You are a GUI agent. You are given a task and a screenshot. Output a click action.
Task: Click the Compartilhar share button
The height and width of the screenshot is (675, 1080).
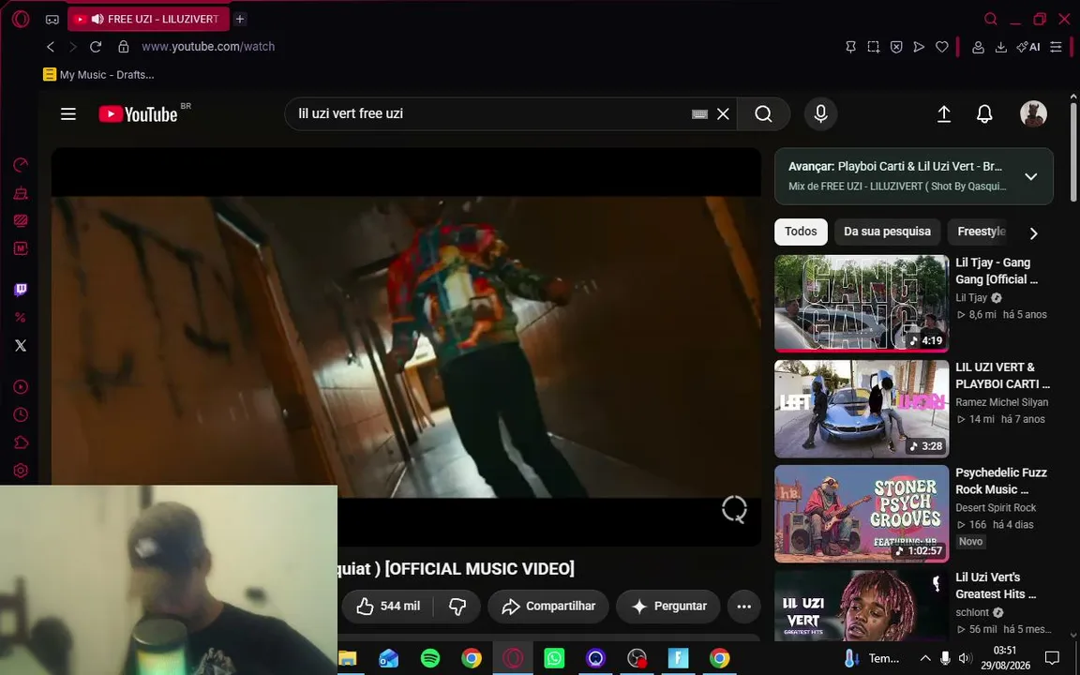click(x=548, y=607)
